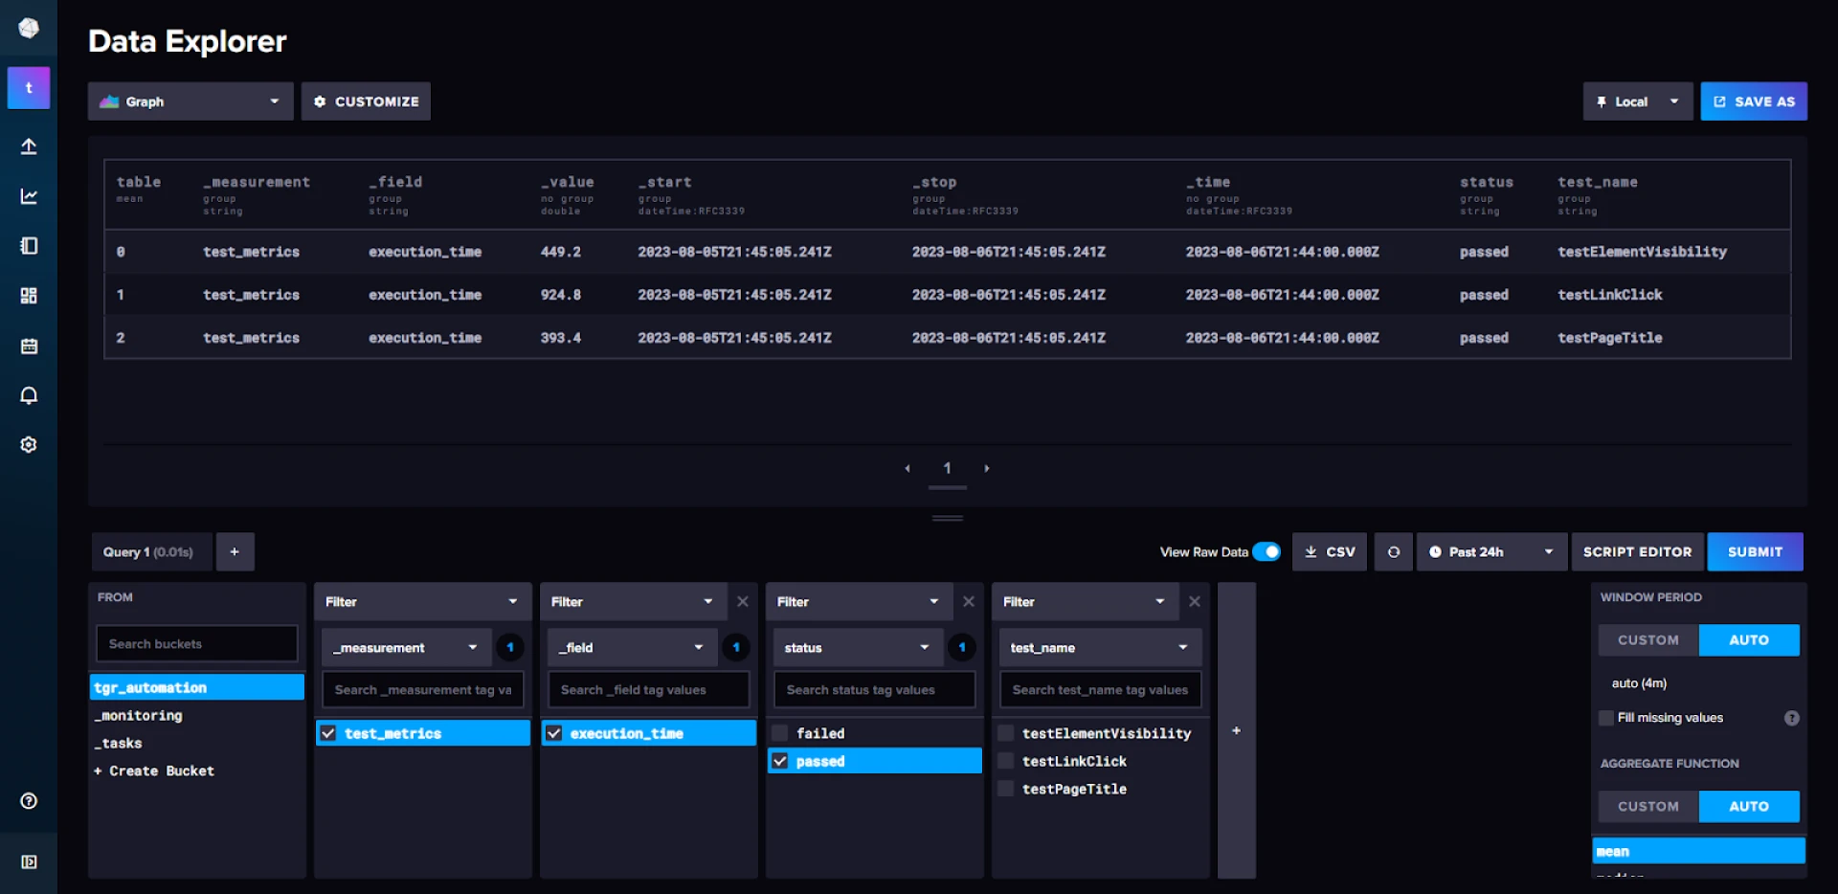Add another filter card with plus
This screenshot has width=1838, height=894.
pos(1237,730)
